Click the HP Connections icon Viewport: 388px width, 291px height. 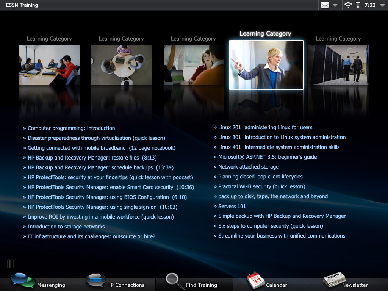(95, 280)
